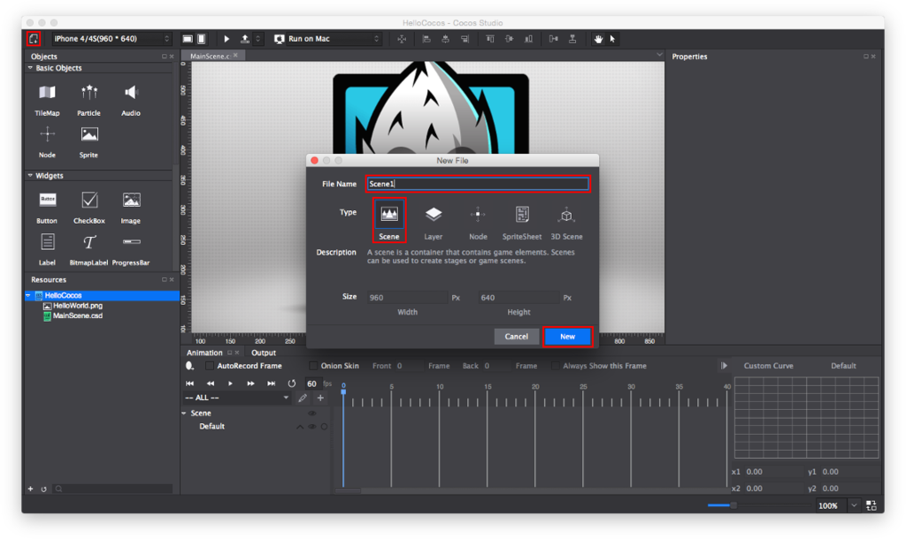Screen dimensions: 906x539
Task: Choose Scene file type in dialog
Action: pos(389,220)
